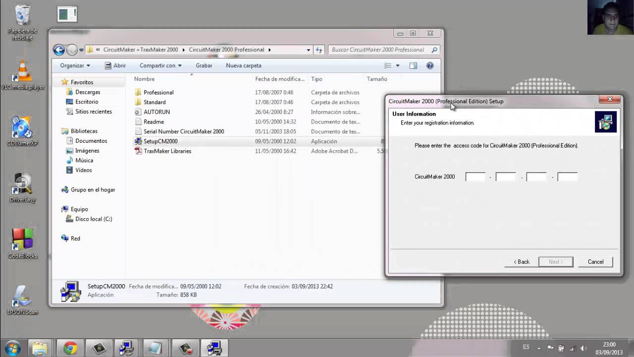This screenshot has width=634, height=357.
Task: Expand the CircuitMaker+TraxMaker 2000 breadcrumb arrow
Action: pyautogui.click(x=183, y=50)
